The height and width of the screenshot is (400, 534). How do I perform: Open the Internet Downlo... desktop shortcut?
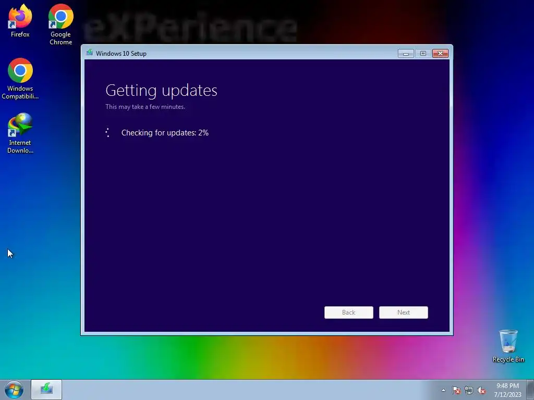(20, 133)
